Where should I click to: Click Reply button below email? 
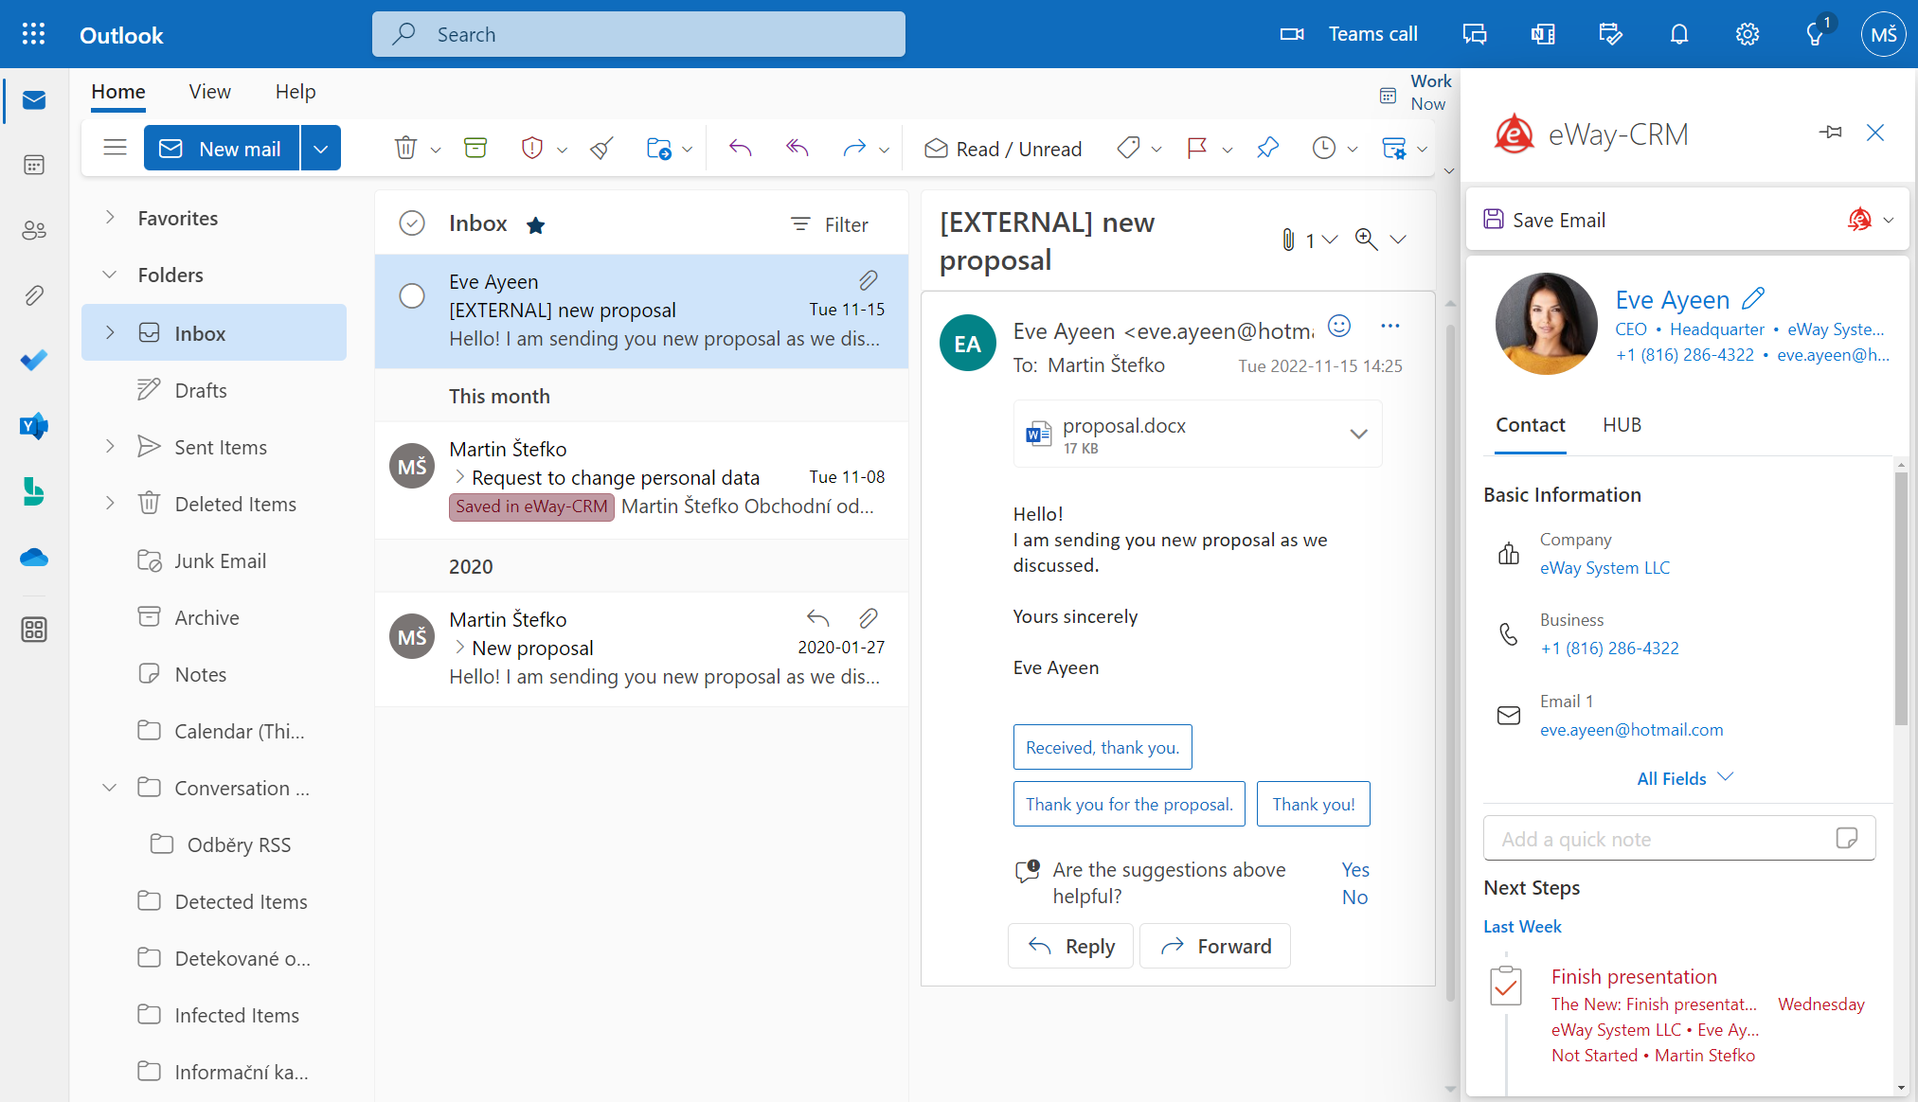[1070, 946]
